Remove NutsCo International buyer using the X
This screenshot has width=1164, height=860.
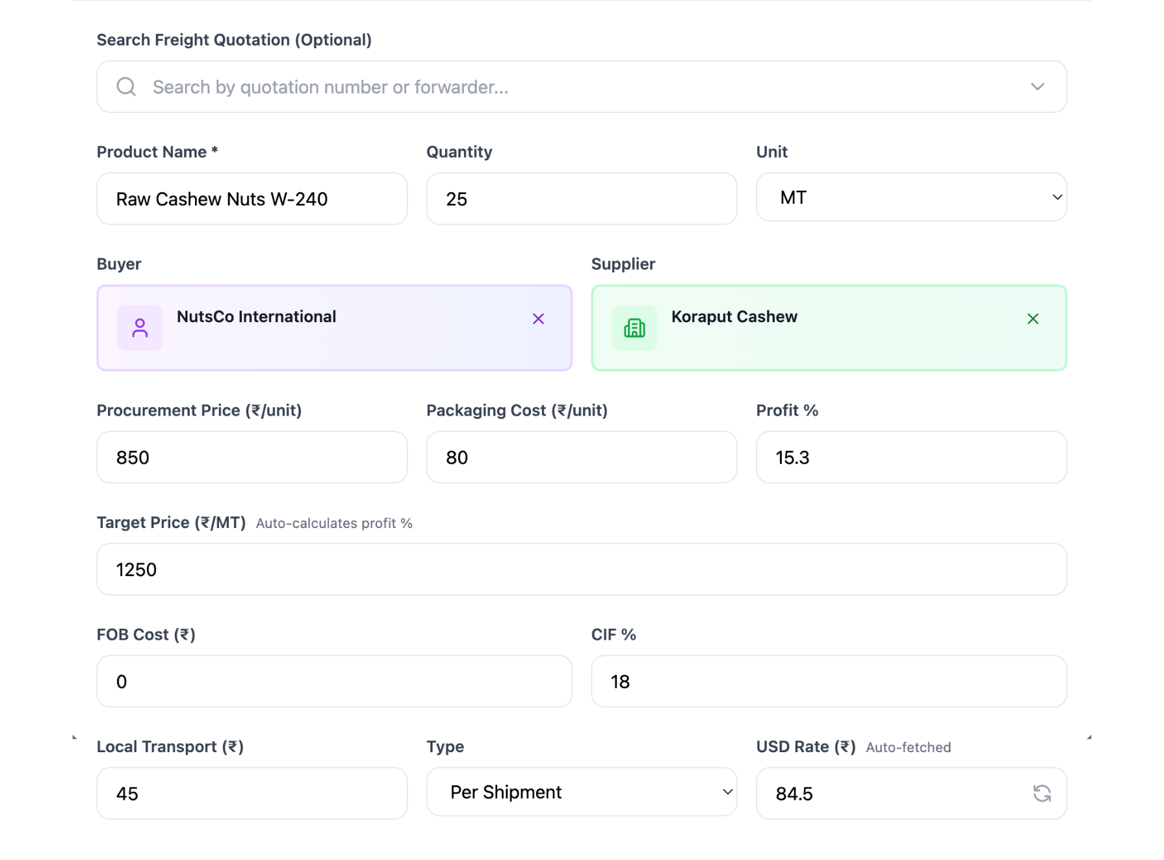[x=538, y=318]
